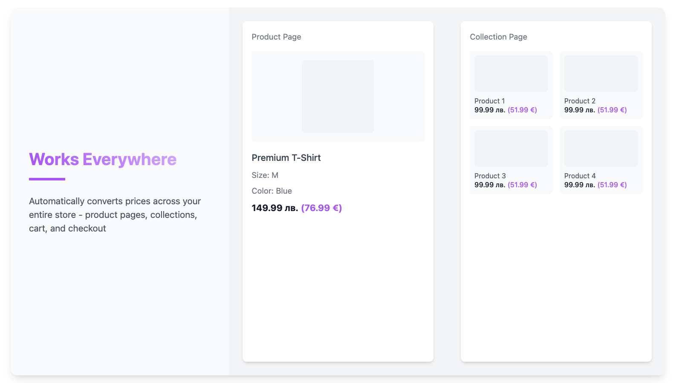Viewport: 682px width, 383px height.
Task: Click the Product 2 name
Action: click(580, 101)
